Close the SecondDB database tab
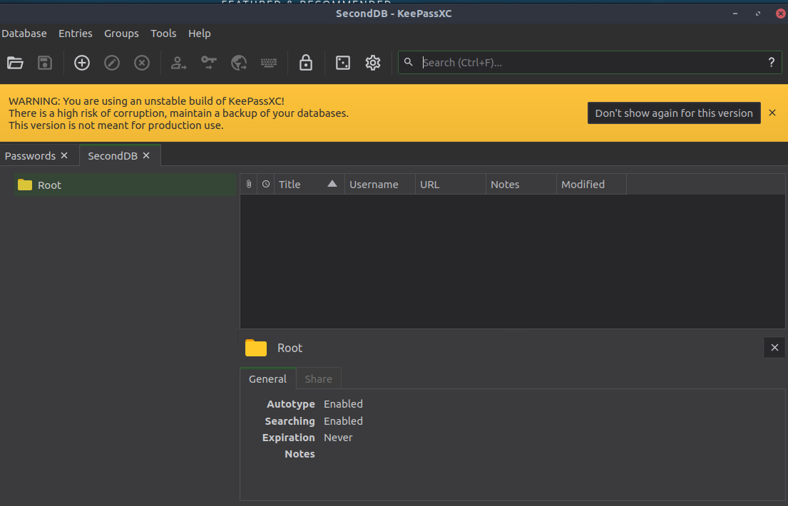788x506 pixels. [x=146, y=156]
